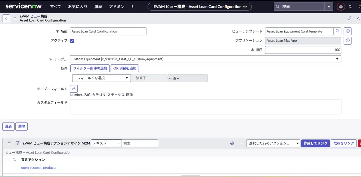
Task: Open the フィールドを選択 field chooser dropdown
Action: (101, 78)
